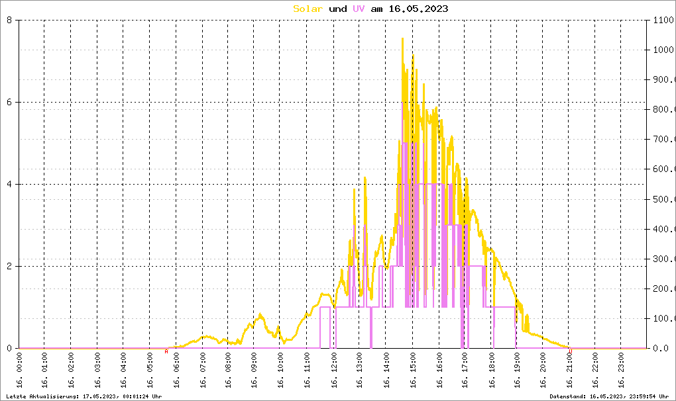
Task: Click time axis label 16. 23:00
Action: point(622,370)
